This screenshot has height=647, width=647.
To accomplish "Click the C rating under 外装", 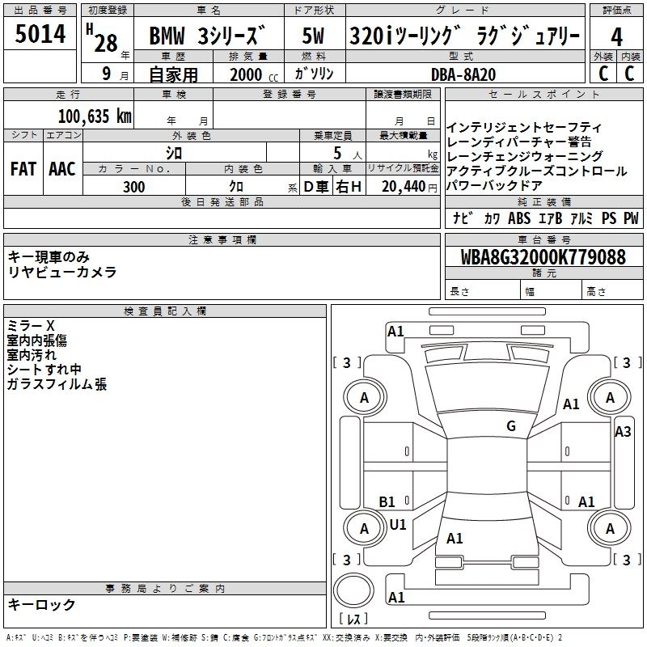I will [603, 74].
